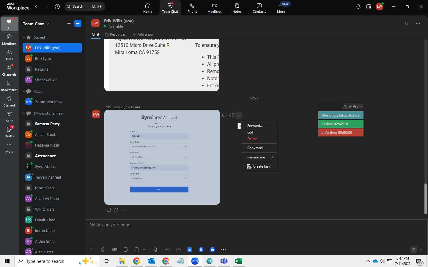Take a screenshot with the composer tool
The height and width of the screenshot is (267, 428).
coord(137,249)
